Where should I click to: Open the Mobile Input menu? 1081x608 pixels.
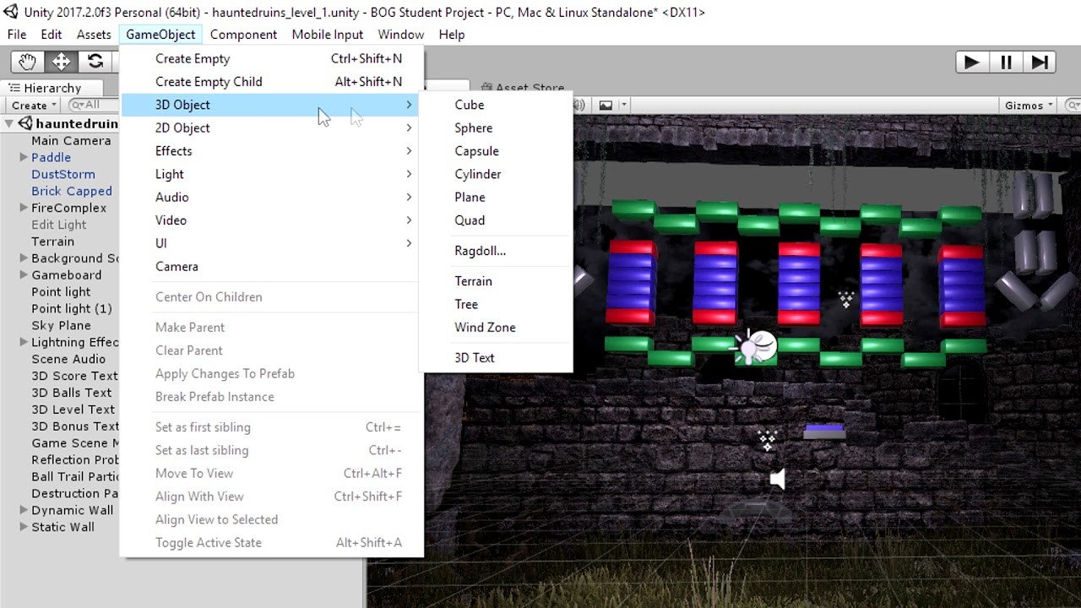328,35
